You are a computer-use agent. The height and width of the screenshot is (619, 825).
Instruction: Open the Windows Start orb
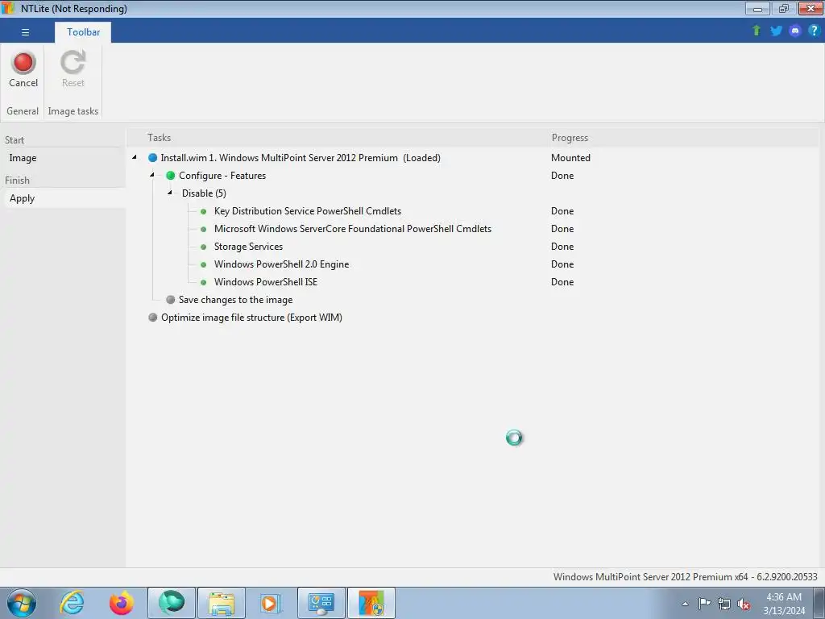(22, 603)
